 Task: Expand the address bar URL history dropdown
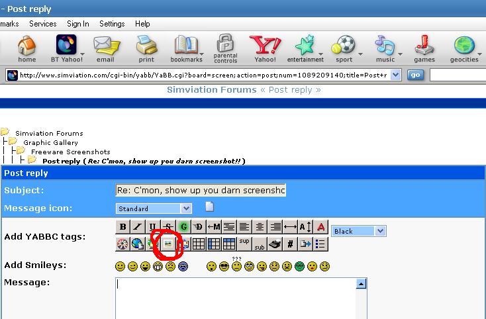pyautogui.click(x=395, y=75)
